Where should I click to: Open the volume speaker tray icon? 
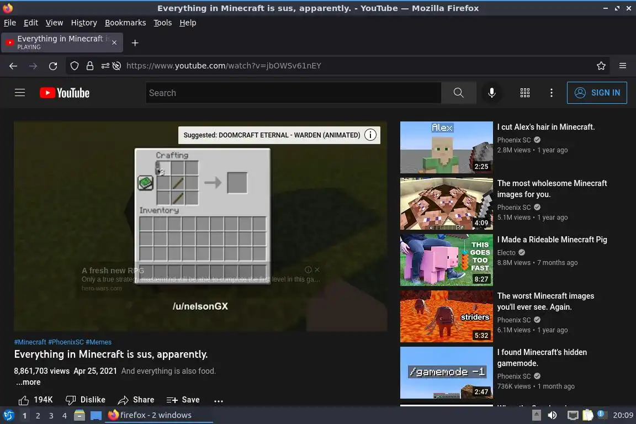coord(552,415)
